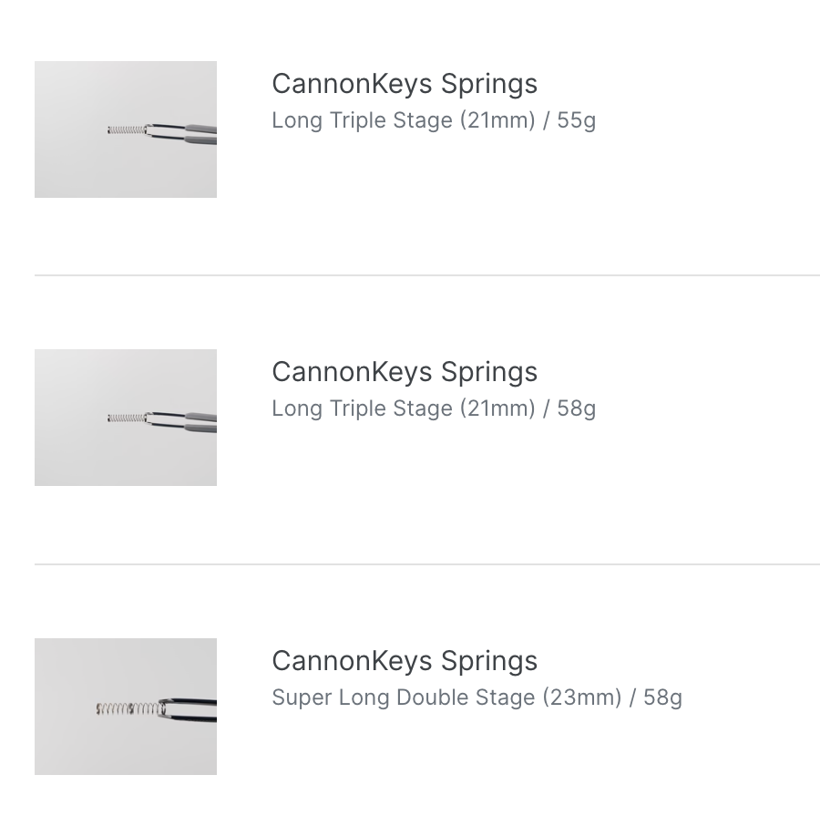Click the CannonKeys Springs title above Super Long variant
The height and width of the screenshot is (837, 820).
tap(405, 661)
